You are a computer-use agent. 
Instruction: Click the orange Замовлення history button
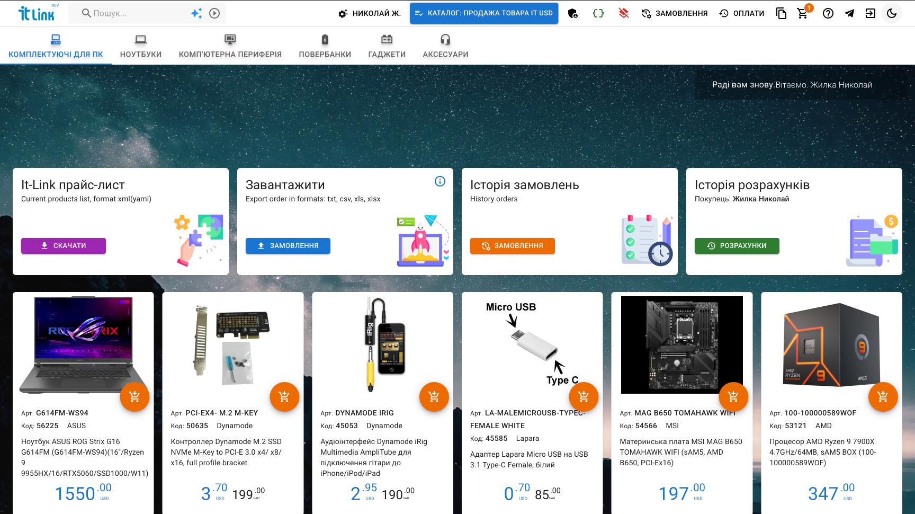513,246
